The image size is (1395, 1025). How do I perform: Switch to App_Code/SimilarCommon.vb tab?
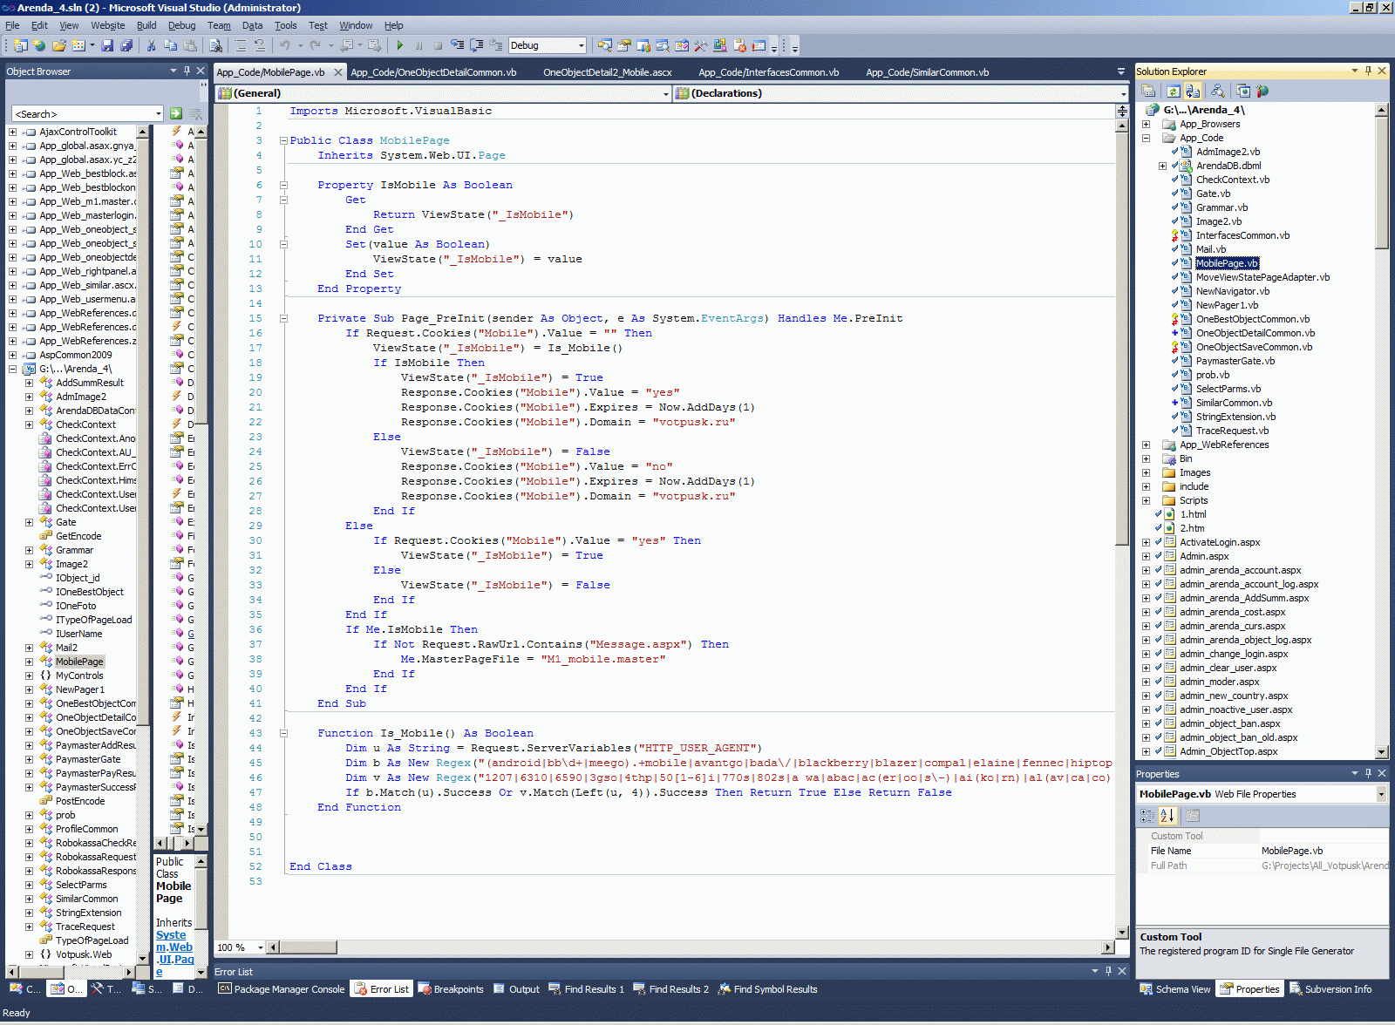927,72
